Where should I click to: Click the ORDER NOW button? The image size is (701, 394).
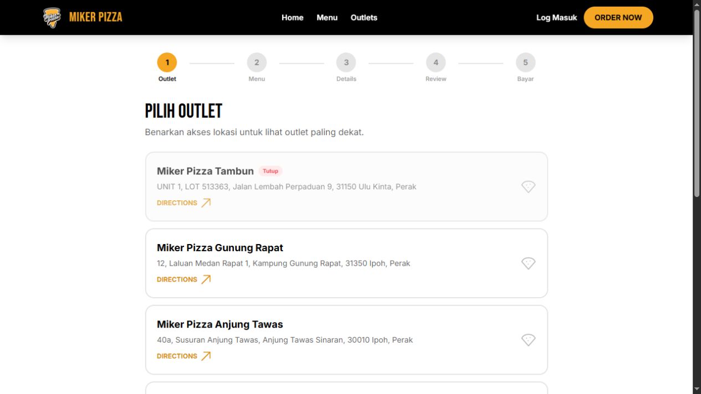618,18
